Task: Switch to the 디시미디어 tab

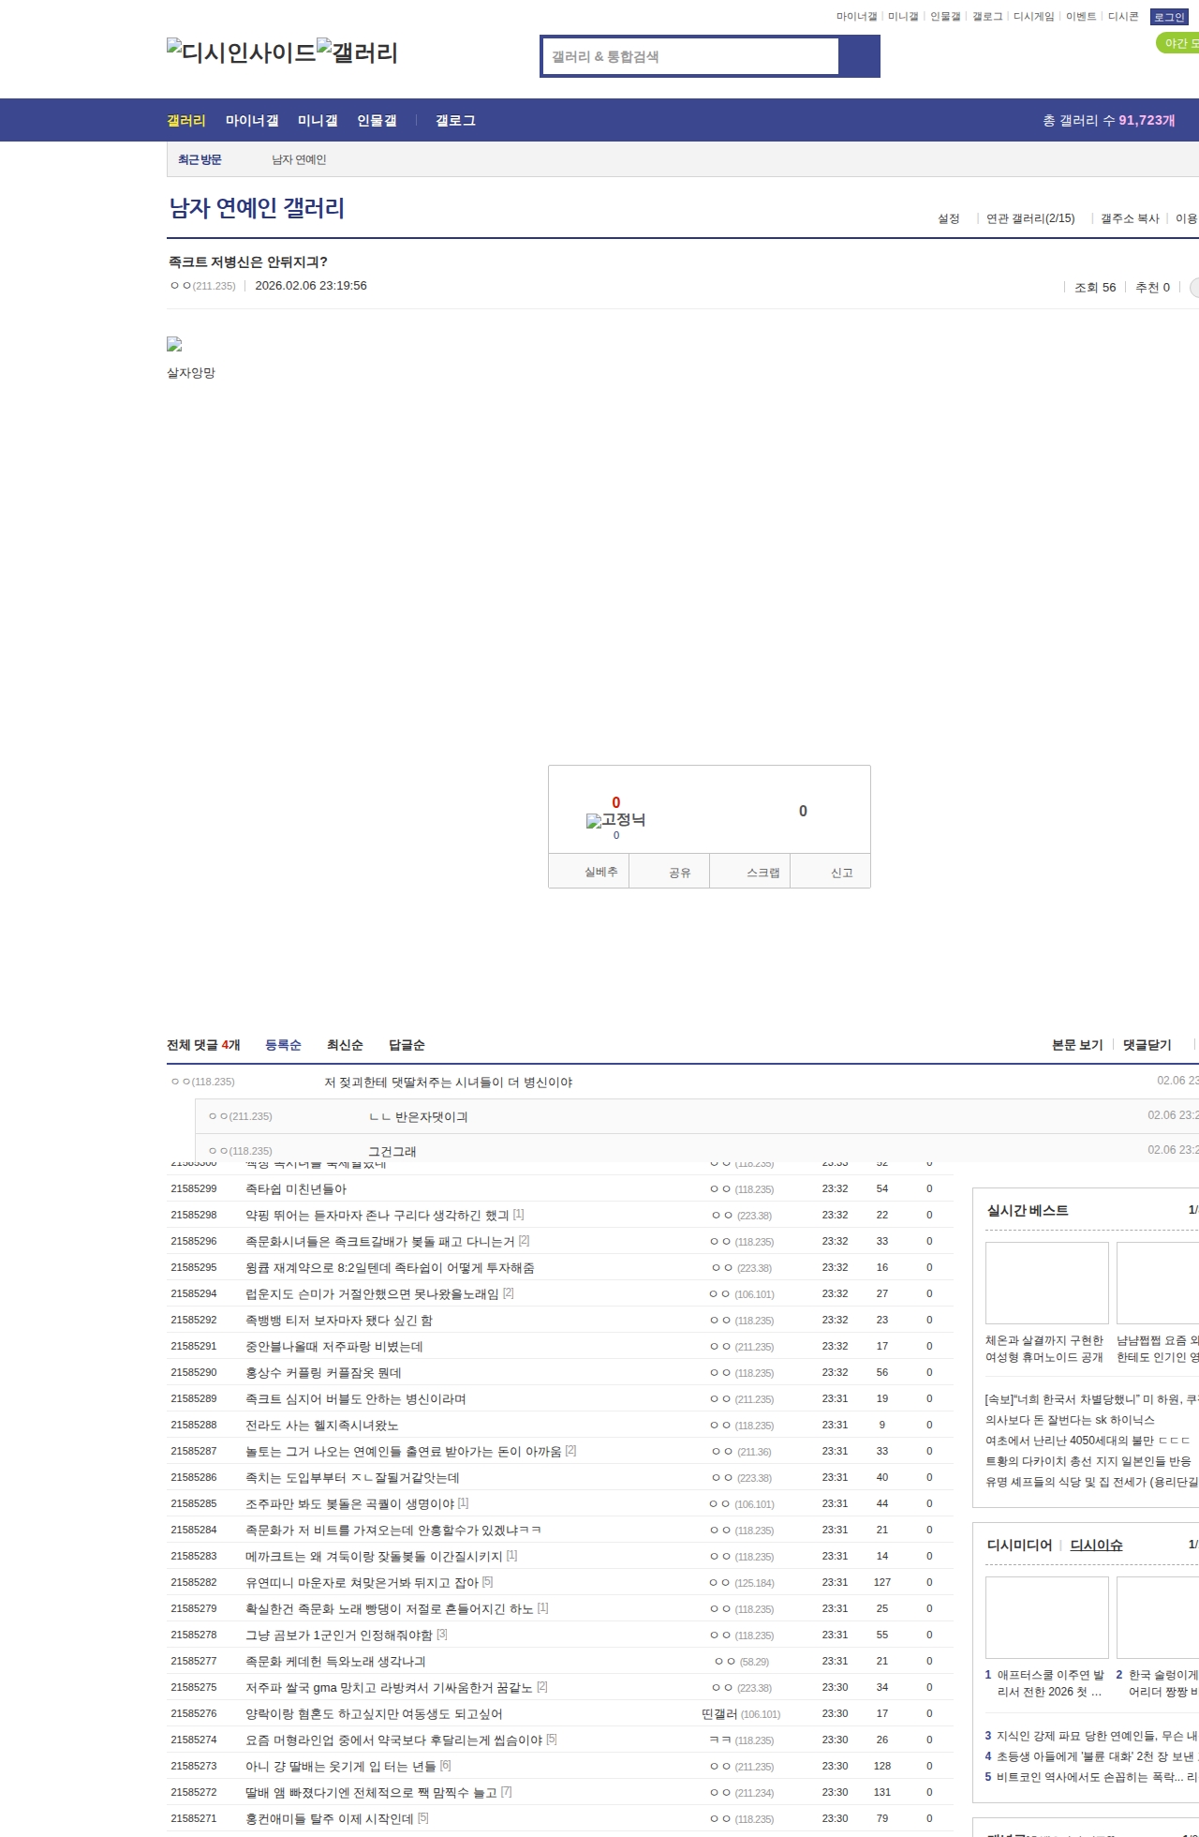Action: 1019,1545
